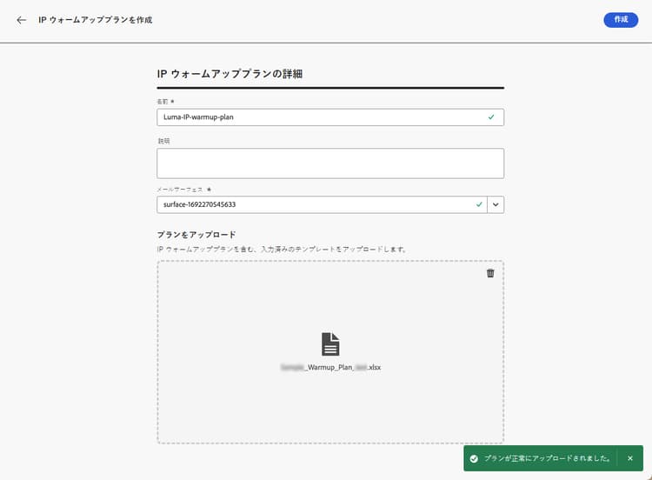Expand the mail surface dropdown chevron
The height and width of the screenshot is (480, 652).
(496, 204)
